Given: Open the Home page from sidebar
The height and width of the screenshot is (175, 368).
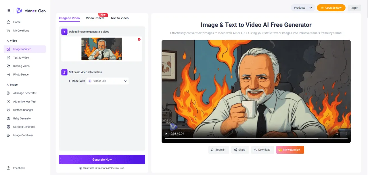Looking at the screenshot, I should tap(16, 22).
